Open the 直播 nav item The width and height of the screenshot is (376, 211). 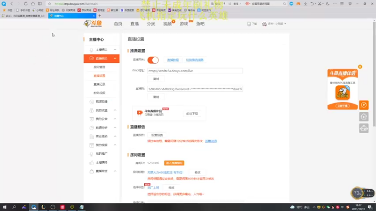(x=134, y=24)
